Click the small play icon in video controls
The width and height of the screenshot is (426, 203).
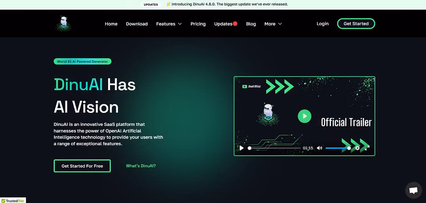241,148
